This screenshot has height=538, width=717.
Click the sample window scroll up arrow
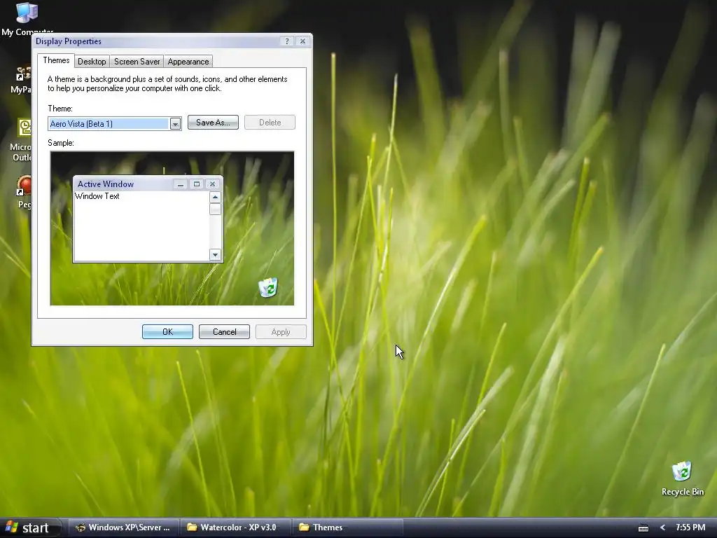tap(215, 197)
